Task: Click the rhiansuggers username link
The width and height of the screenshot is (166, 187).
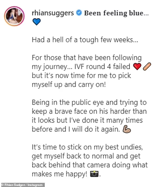Action: click(53, 13)
